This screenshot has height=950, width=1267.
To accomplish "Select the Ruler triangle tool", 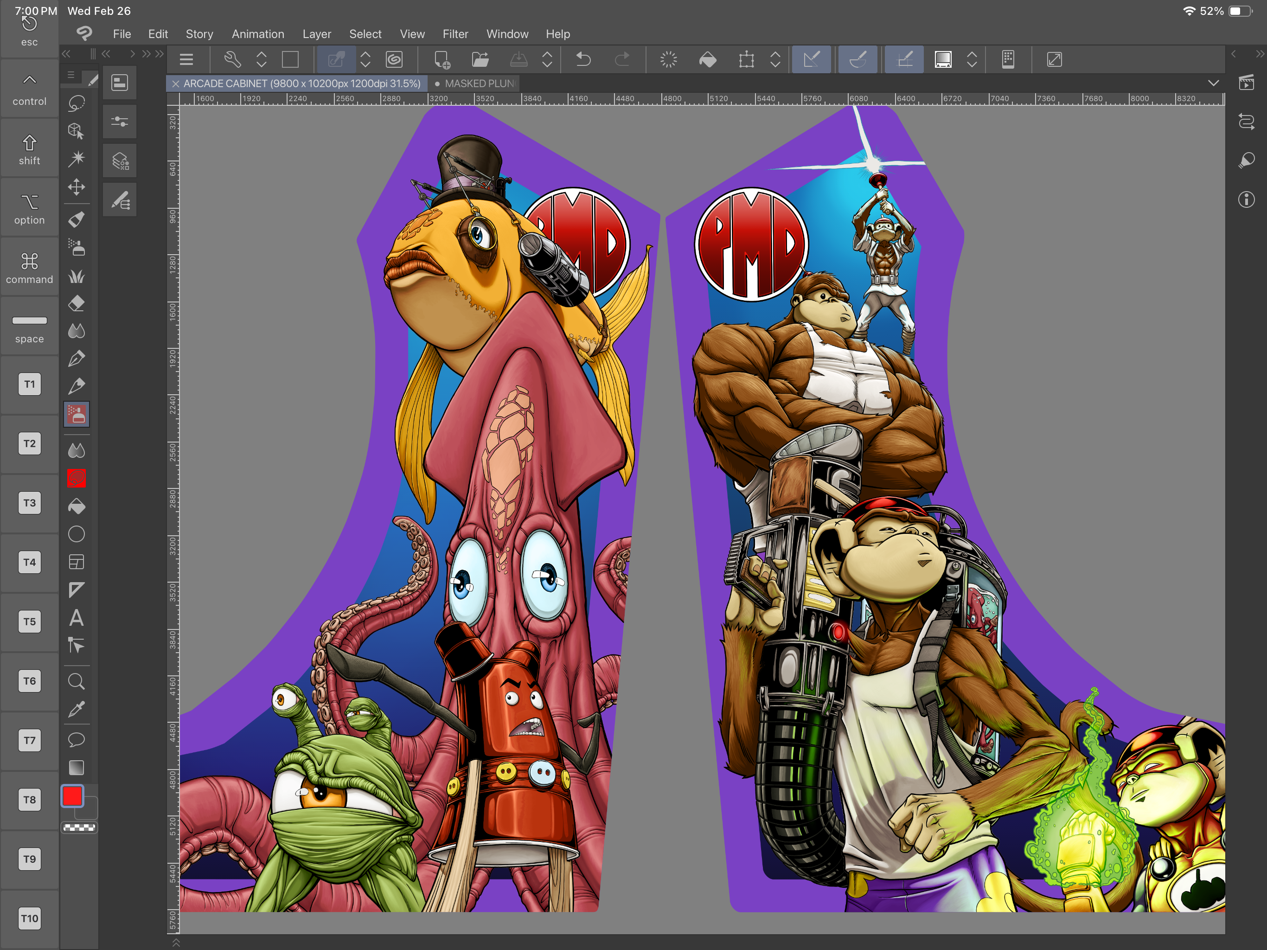I will pyautogui.click(x=76, y=590).
